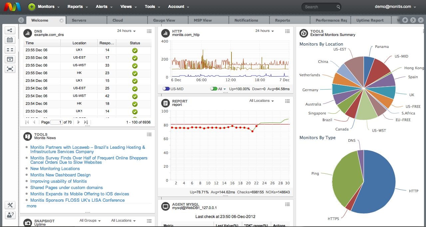426x227 pixels.
Task: Change DNS widget 24 hours range dropdown
Action: 126,31
